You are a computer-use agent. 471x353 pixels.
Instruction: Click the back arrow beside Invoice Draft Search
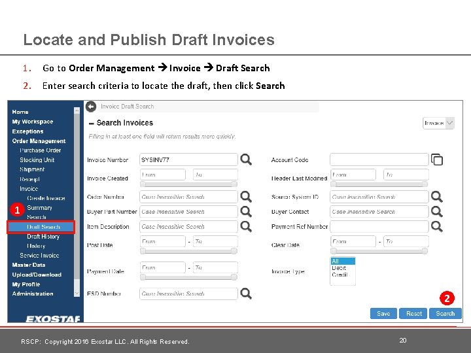coord(91,107)
